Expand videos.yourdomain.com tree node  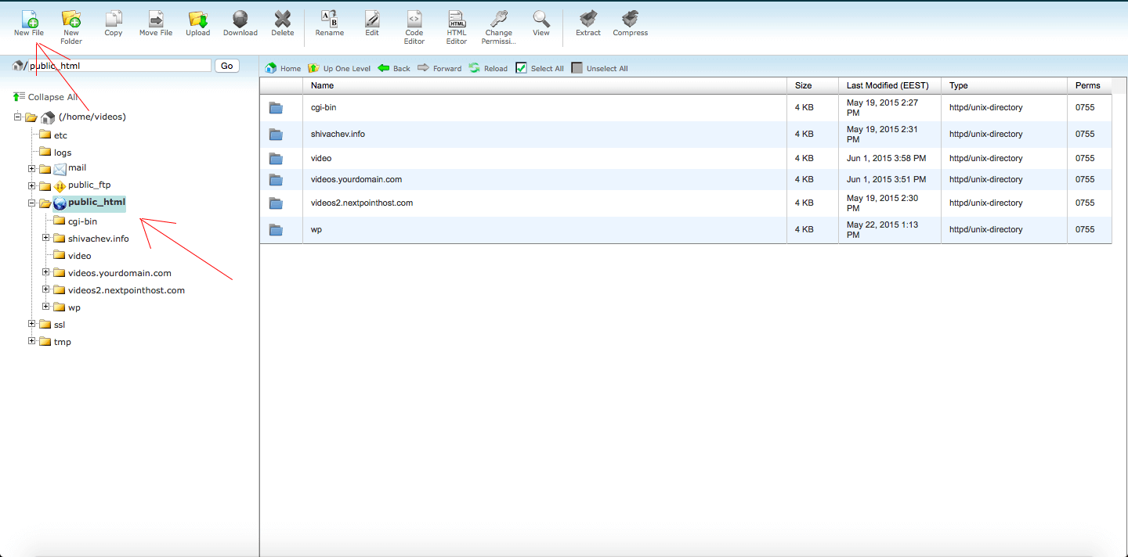46,272
